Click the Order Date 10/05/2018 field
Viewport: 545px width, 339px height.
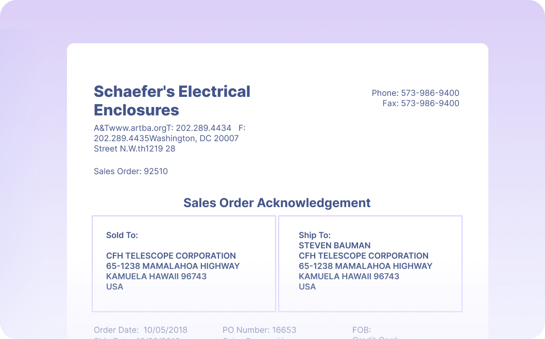pos(140,330)
